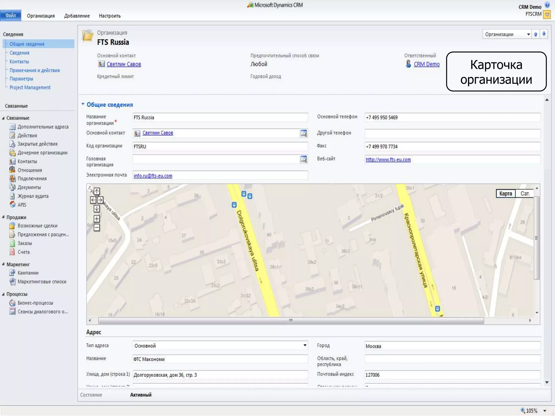Open the http://www.fts-eu.com website link
The image size is (555, 416).
coord(388,160)
